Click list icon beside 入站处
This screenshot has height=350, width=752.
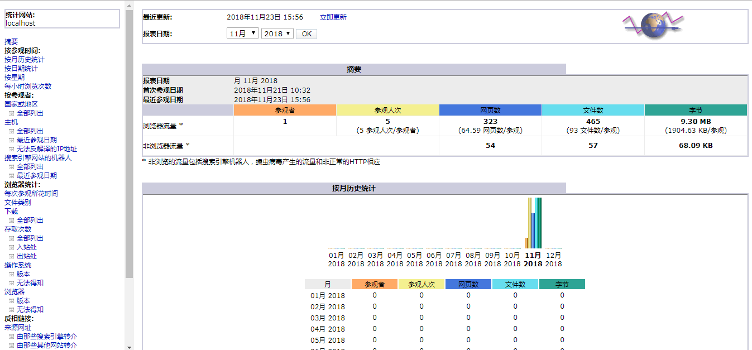click(11, 247)
